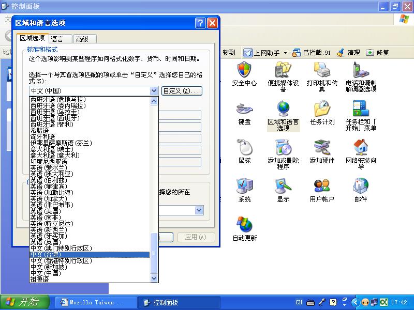
Task: Open the 便携媒体设备 icon
Action: tap(283, 71)
